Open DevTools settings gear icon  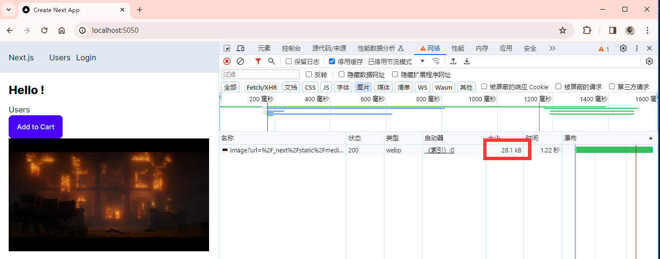[623, 48]
